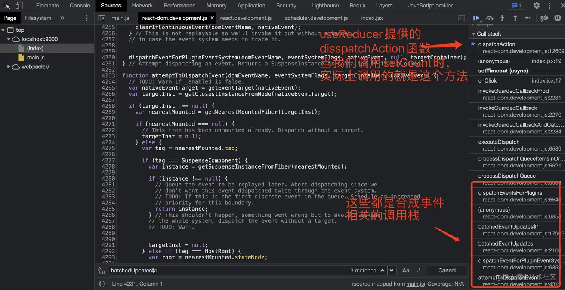Switch to the Filesystem navigator tab

pos(38,18)
